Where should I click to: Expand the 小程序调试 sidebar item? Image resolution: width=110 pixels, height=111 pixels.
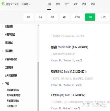[10, 34]
